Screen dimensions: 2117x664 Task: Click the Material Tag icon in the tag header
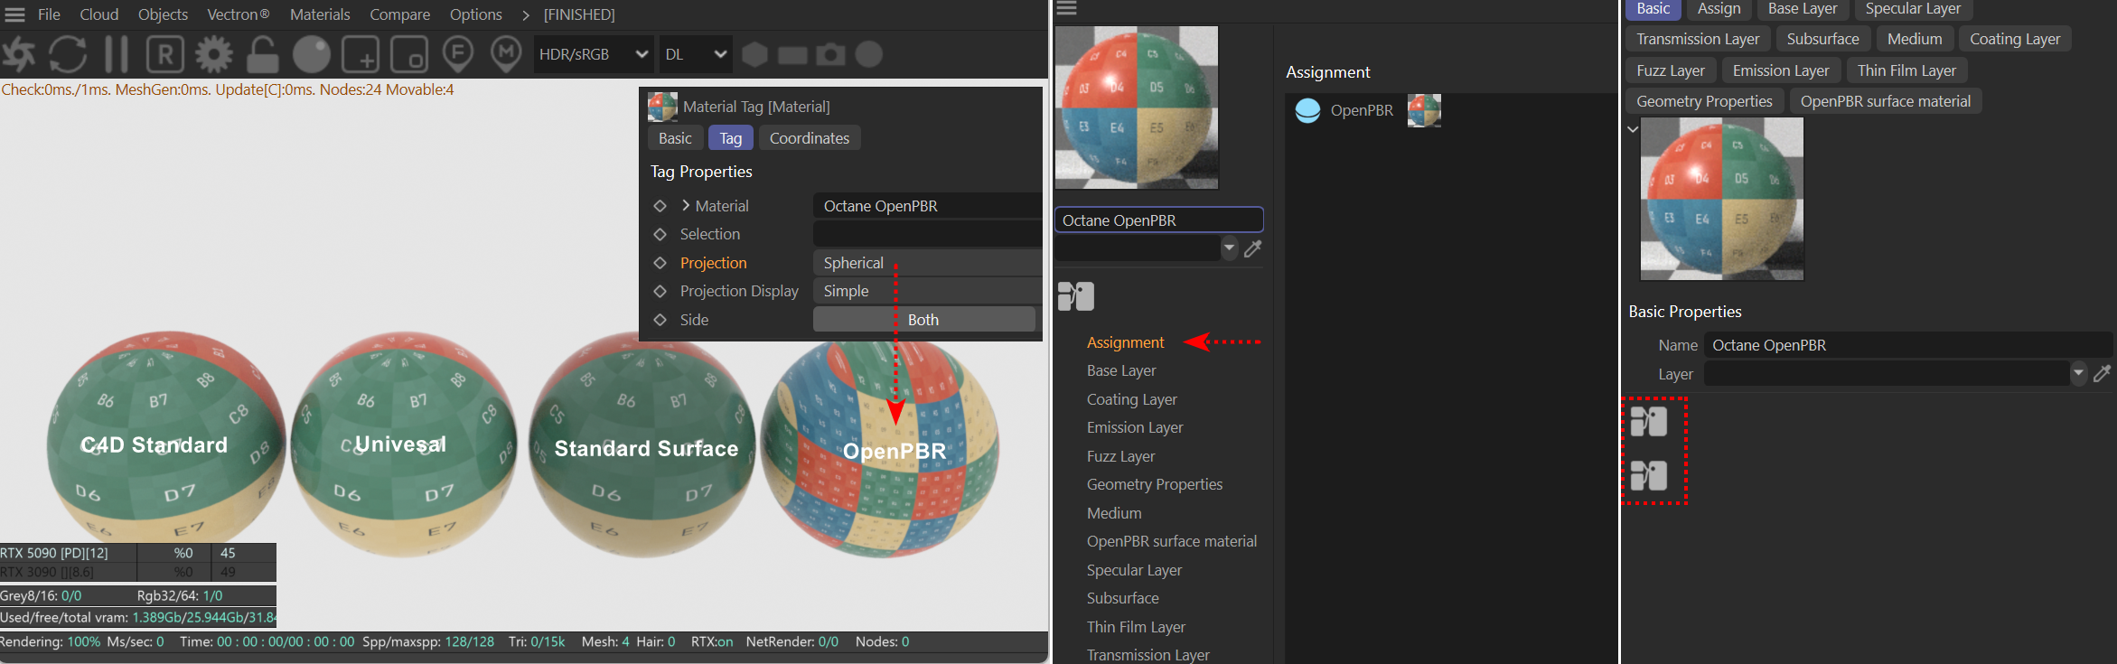tap(662, 107)
